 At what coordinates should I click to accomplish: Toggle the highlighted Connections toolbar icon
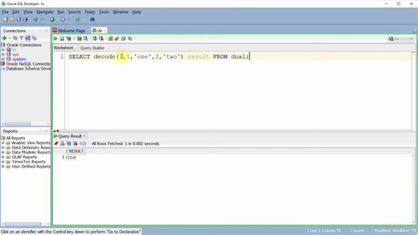click(x=27, y=38)
